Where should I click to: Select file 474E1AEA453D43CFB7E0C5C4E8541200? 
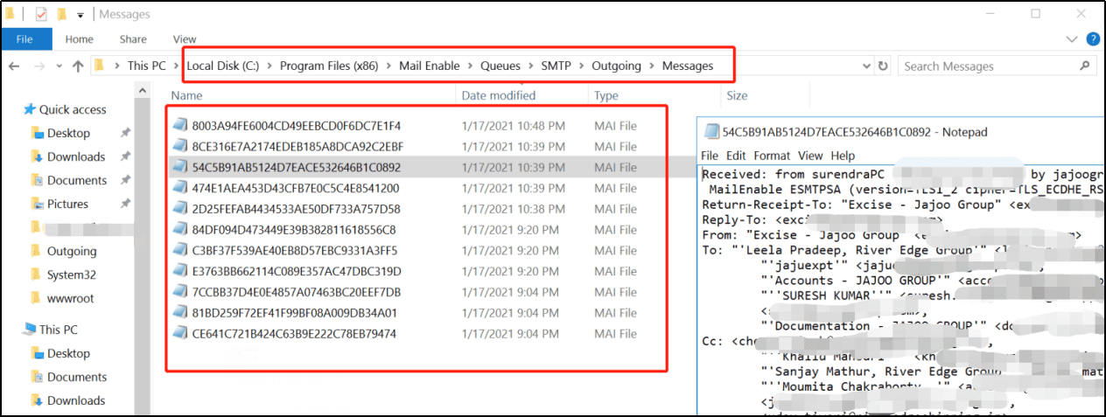click(296, 188)
